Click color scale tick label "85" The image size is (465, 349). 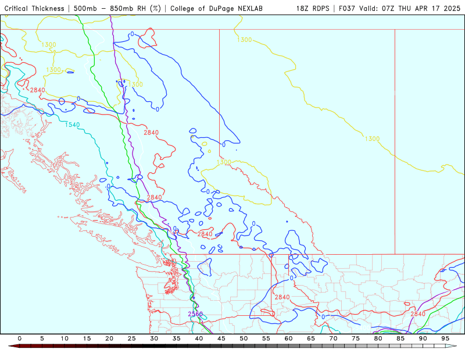400,339
